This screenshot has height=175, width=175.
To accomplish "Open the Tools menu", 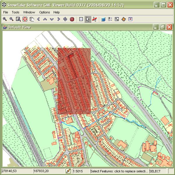I will [15, 12].
